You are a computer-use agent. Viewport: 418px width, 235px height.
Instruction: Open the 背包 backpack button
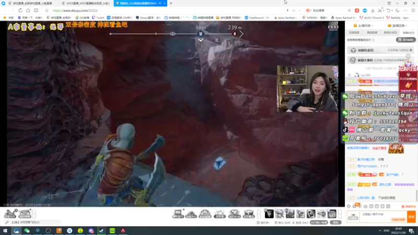pyautogui.click(x=335, y=222)
